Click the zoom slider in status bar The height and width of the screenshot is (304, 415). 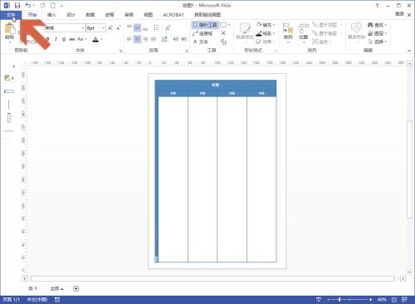coord(349,299)
